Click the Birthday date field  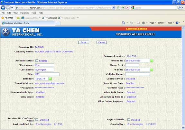(42, 79)
